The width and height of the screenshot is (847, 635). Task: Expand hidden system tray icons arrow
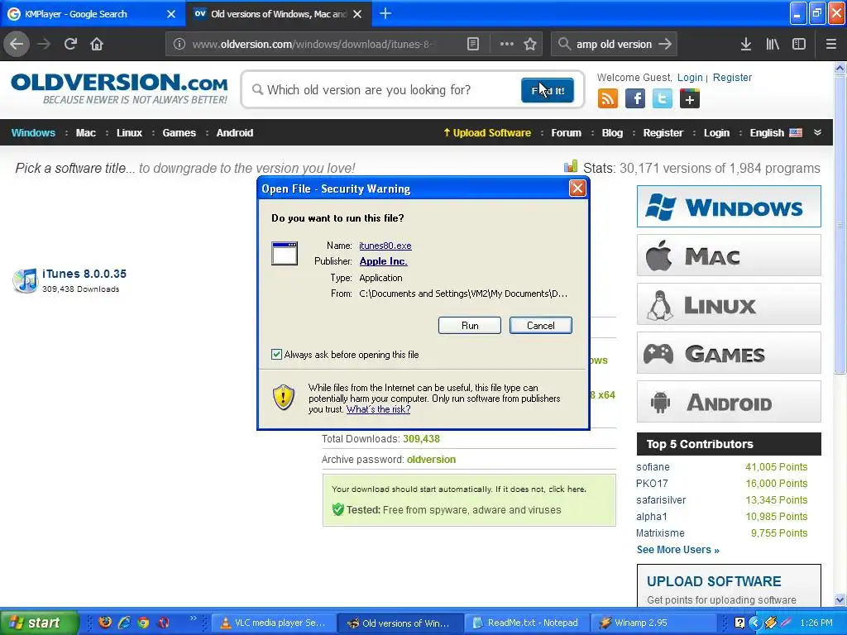pyautogui.click(x=754, y=623)
